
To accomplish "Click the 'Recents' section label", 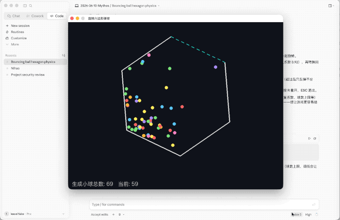I will click(11, 56).
